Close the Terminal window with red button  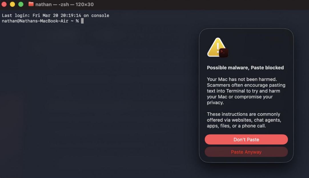click(4, 4)
